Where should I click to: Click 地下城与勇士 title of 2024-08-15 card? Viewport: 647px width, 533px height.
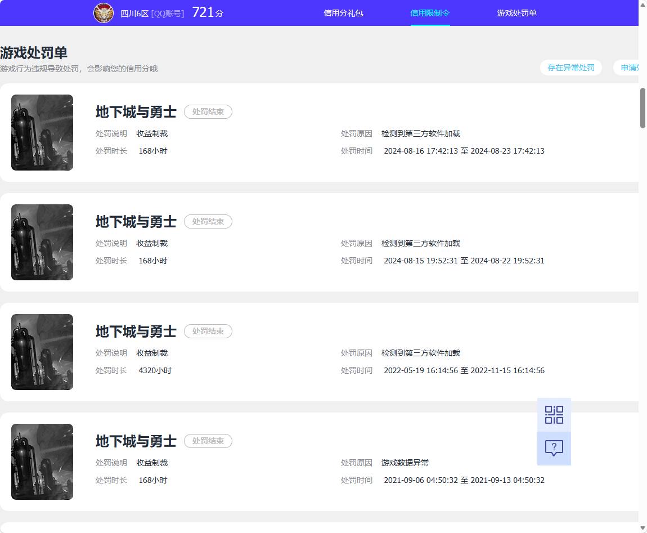pos(136,222)
